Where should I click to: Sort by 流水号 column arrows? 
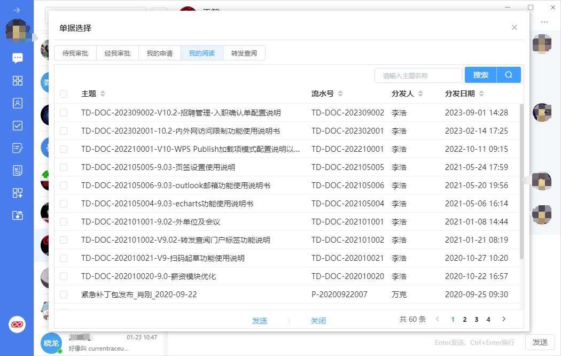click(x=340, y=94)
